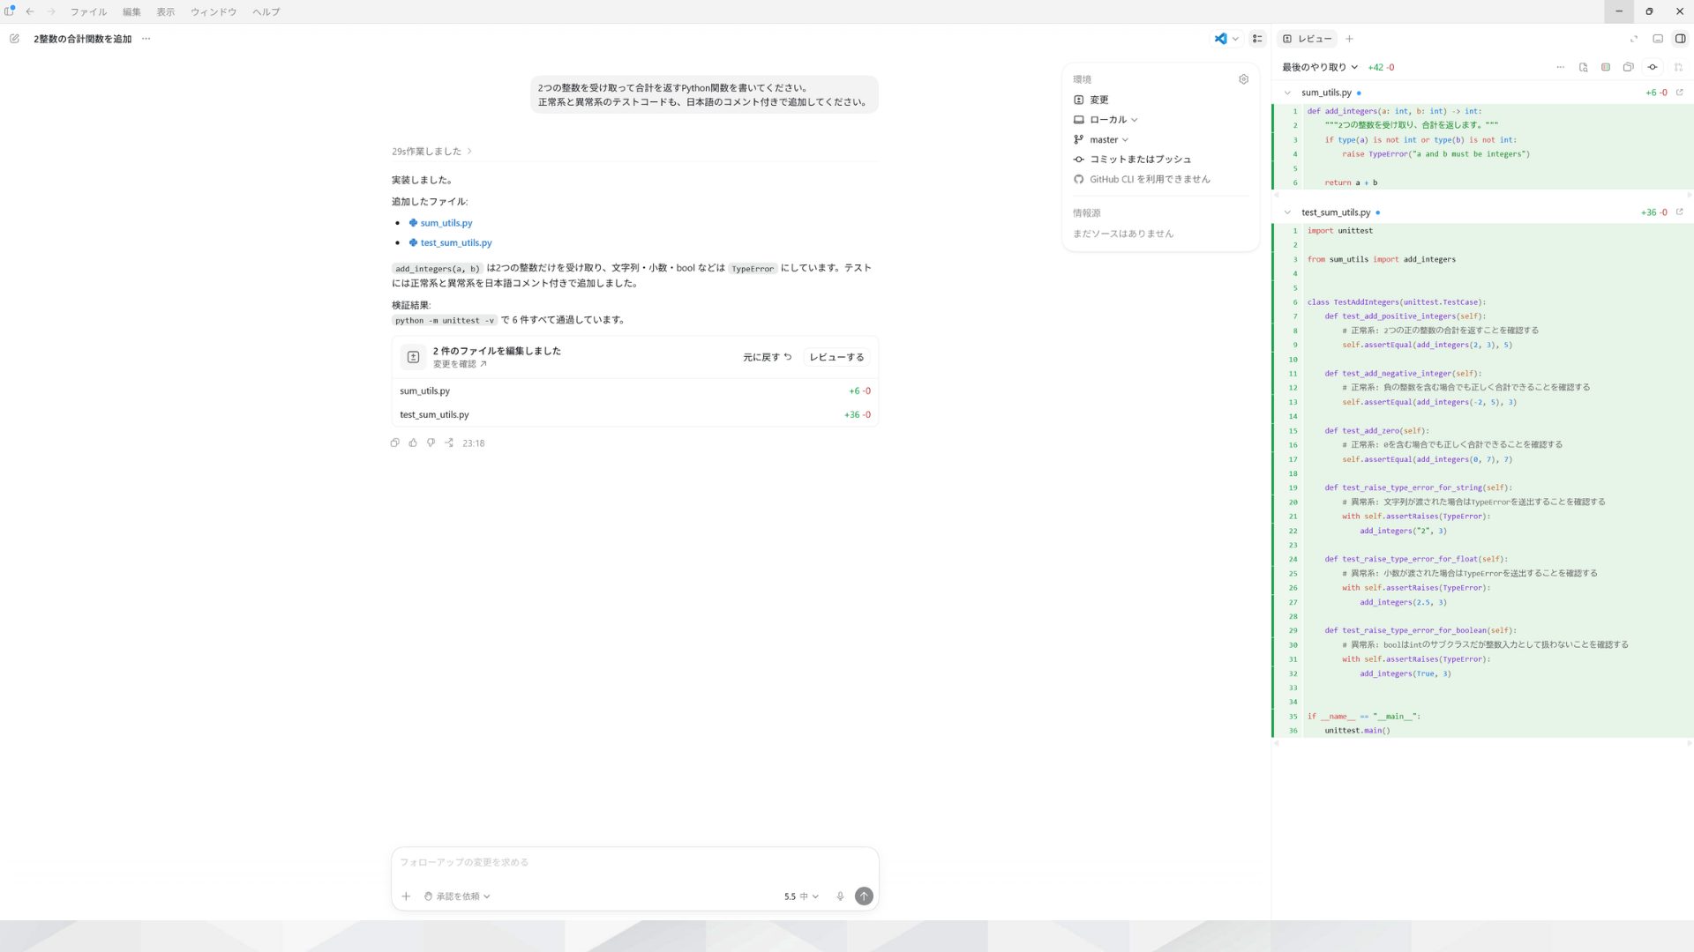Open the master branch dropdown
The width and height of the screenshot is (1694, 952).
click(1108, 140)
